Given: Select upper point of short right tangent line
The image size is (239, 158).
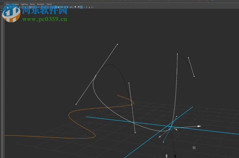Looking at the screenshot, I should 188,58.
